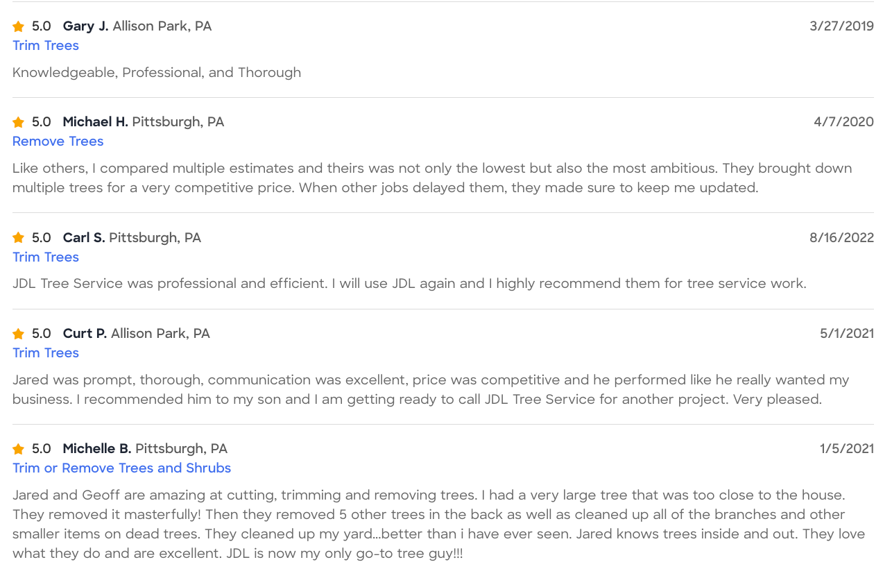The image size is (892, 587).
Task: Open Trim or Remove Trees and Shrubs link
Action: (x=122, y=468)
